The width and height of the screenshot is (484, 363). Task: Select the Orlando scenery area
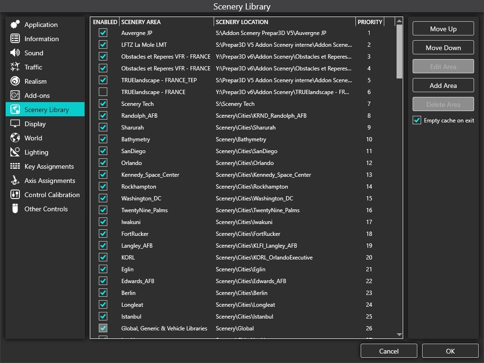pyautogui.click(x=242, y=163)
